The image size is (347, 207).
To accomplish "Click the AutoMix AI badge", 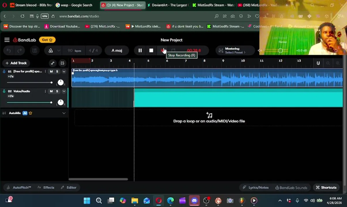I will click(25, 113).
